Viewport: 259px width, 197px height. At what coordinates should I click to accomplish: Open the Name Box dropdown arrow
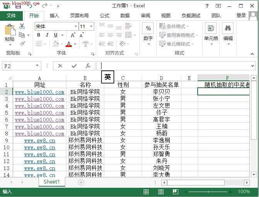(37, 66)
